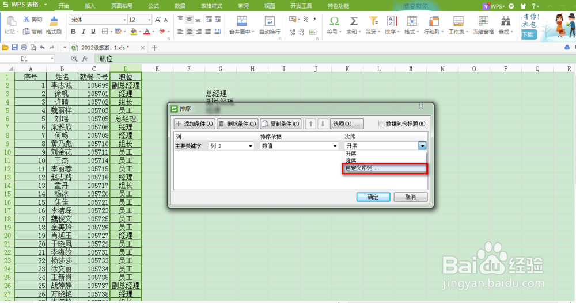Click the Merge and Center (合并居中) icon

(242, 21)
